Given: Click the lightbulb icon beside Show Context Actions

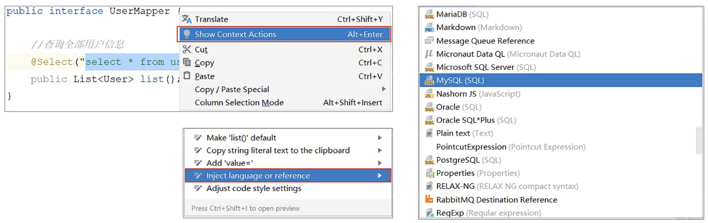Looking at the screenshot, I should pyautogui.click(x=187, y=34).
